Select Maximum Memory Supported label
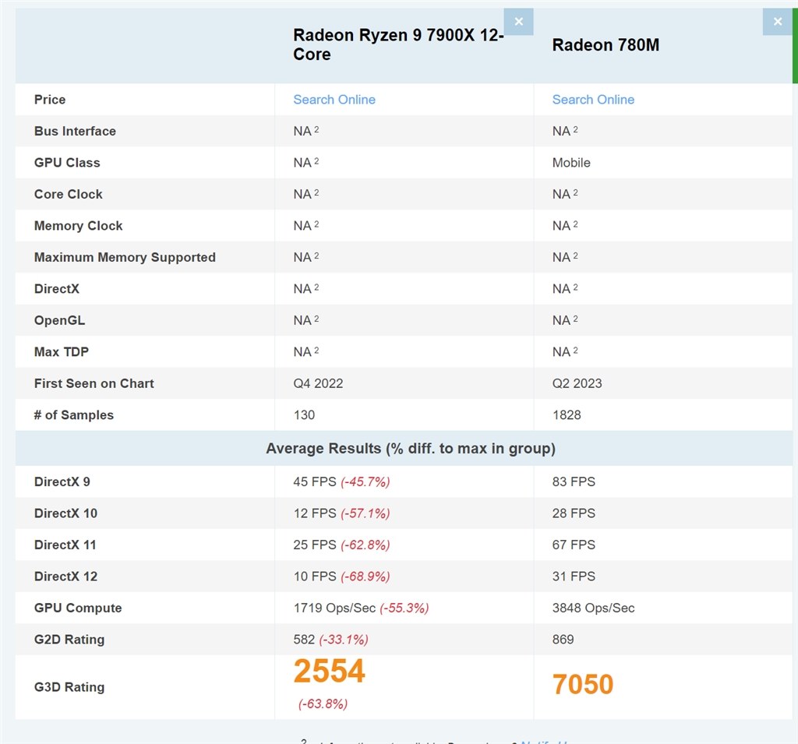The image size is (798, 744). (125, 258)
